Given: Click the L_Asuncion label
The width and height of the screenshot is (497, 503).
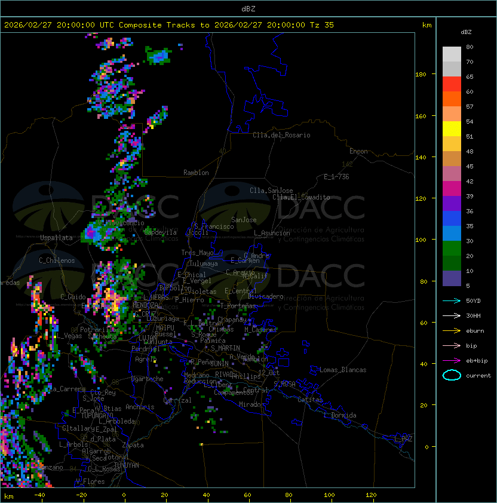Looking at the screenshot, I should [x=272, y=233].
